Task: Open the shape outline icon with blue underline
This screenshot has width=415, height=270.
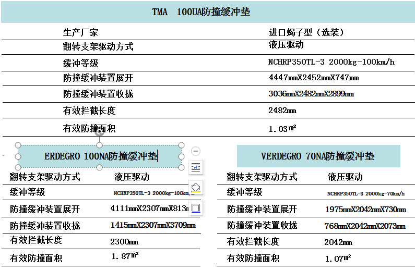Action: point(196,208)
